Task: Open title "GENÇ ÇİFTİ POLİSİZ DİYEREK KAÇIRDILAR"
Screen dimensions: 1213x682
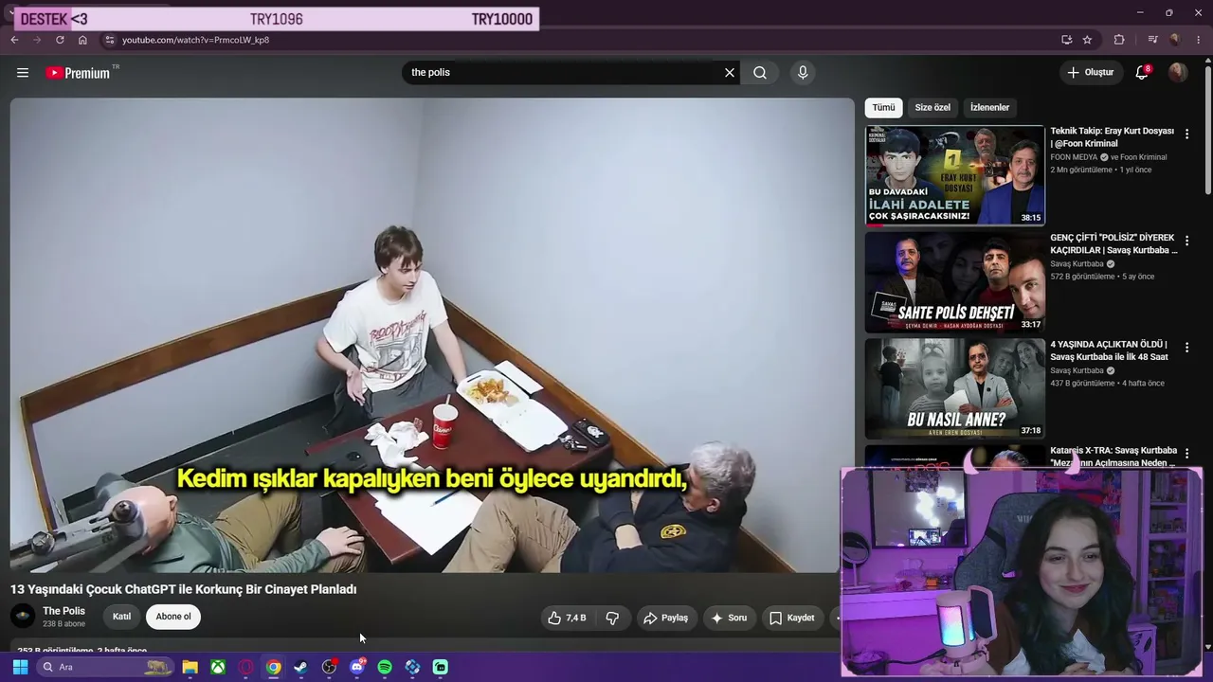Action: [1113, 243]
